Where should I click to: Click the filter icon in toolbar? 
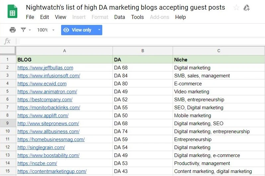coord(23,30)
